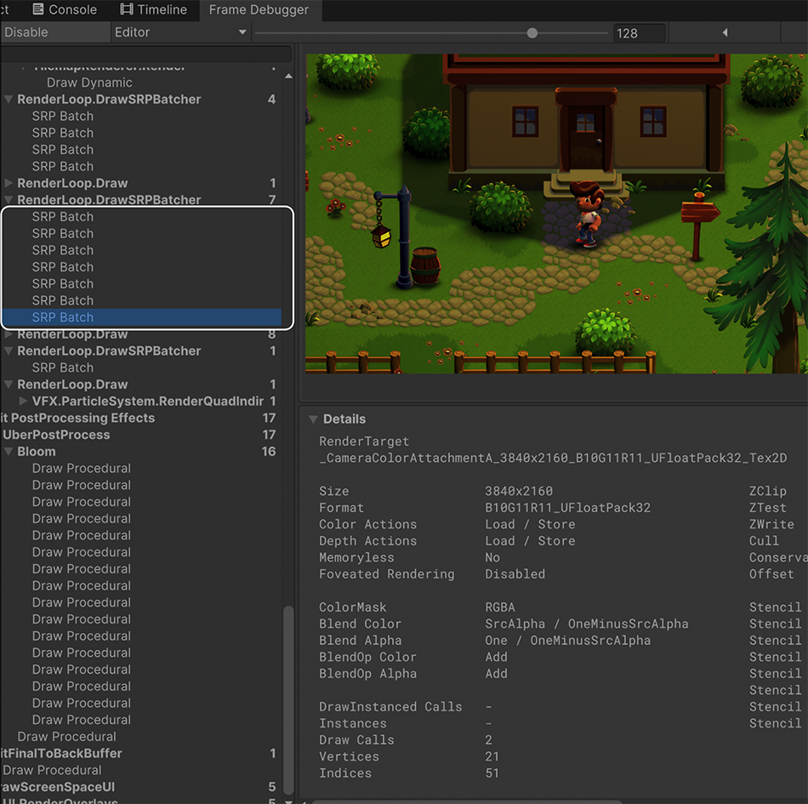The image size is (808, 804).
Task: Click the frame number field showing 128
Action: point(639,32)
